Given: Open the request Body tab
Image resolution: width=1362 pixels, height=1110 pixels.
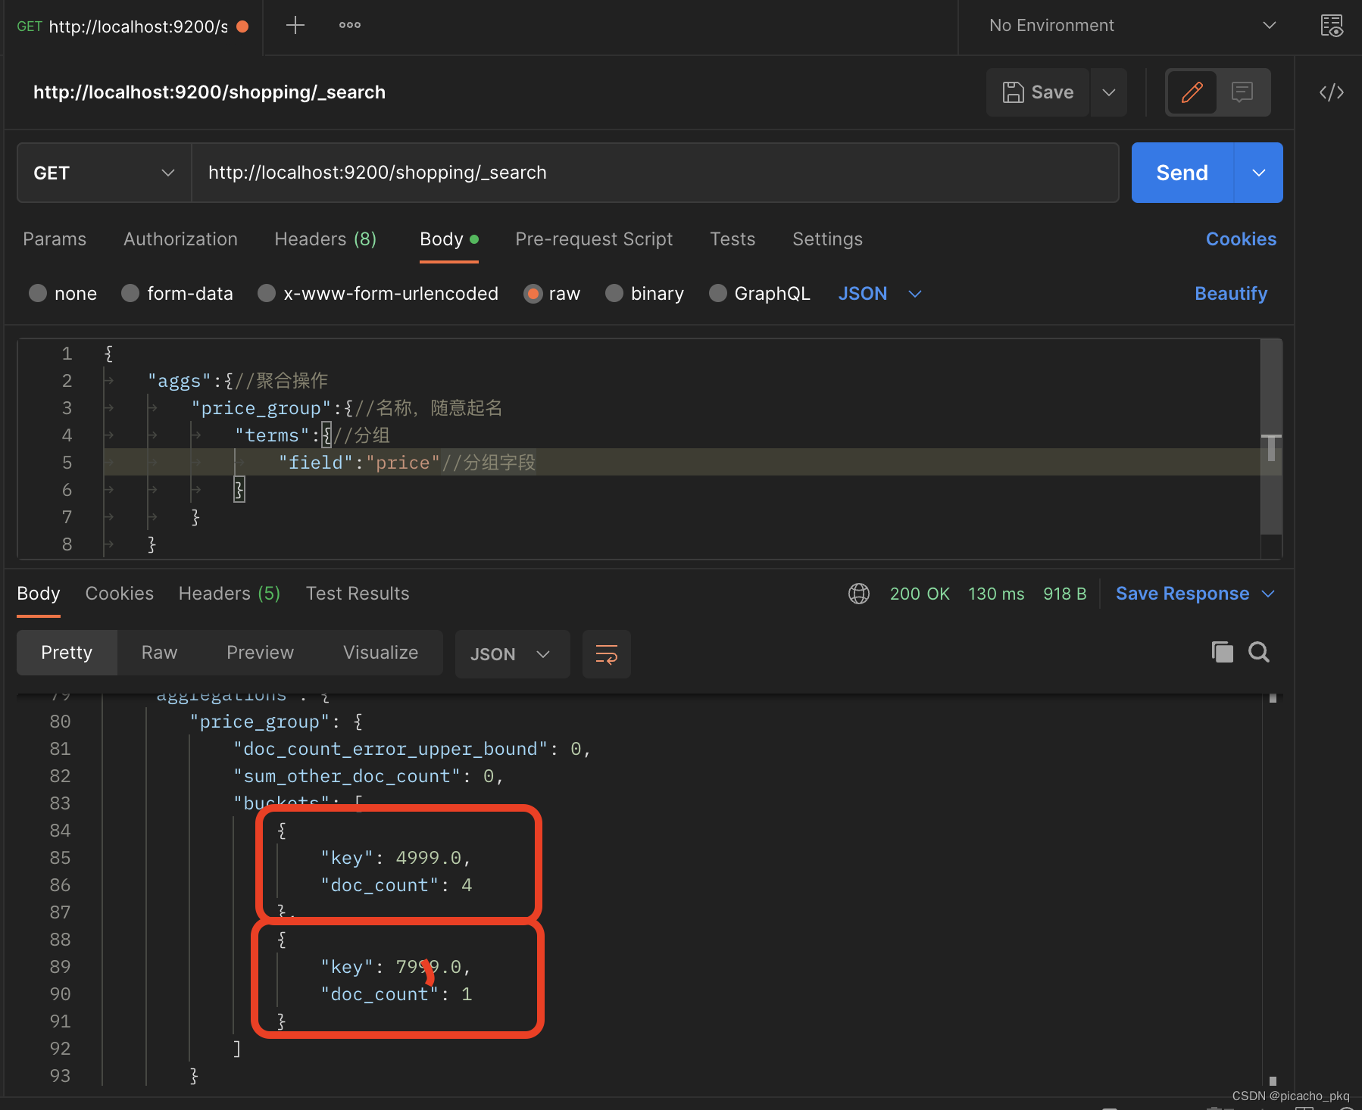Looking at the screenshot, I should pyautogui.click(x=449, y=239).
